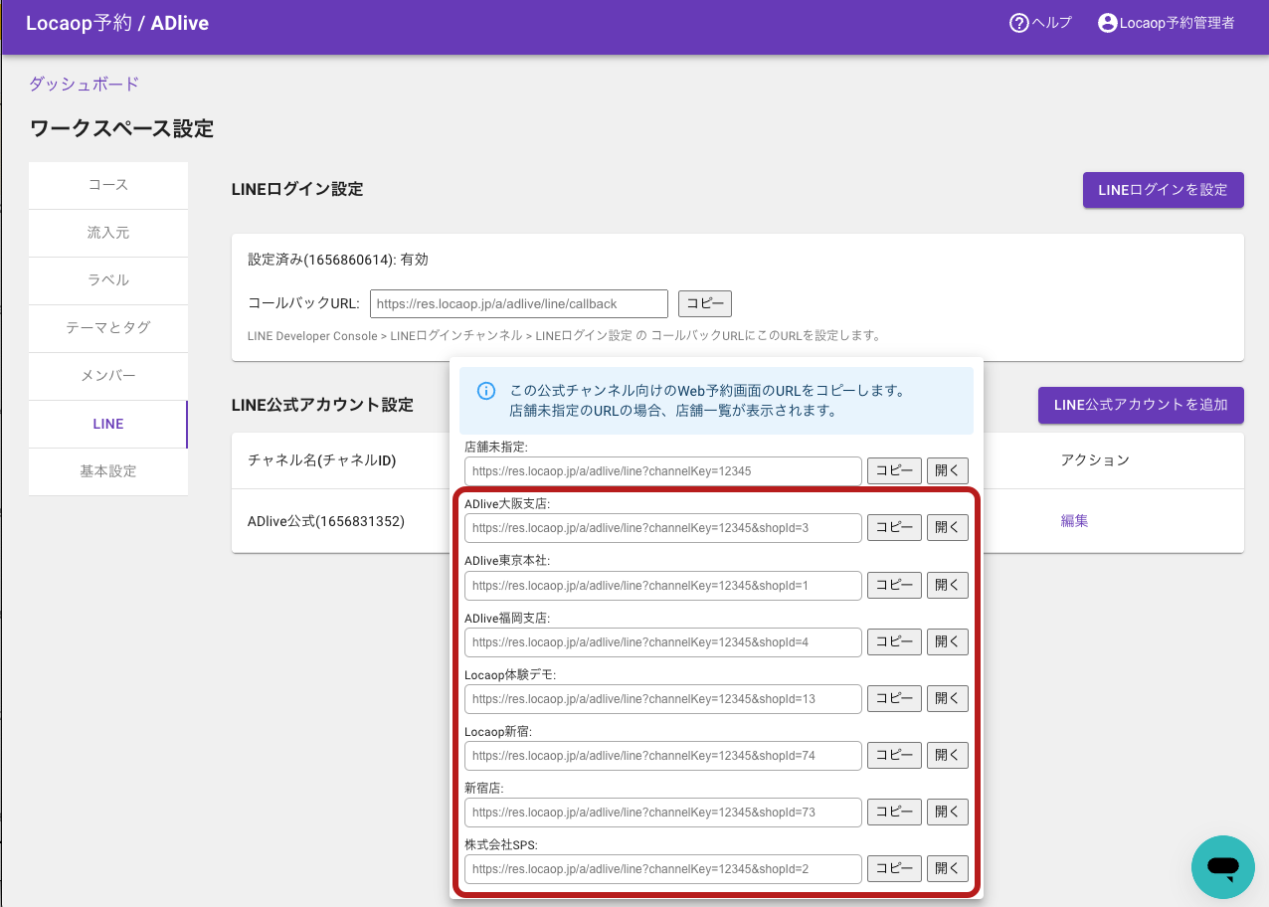Viewport: 1269px width, 907px height.
Task: Go to the ダッシュボード breadcrumb link
Action: pyautogui.click(x=84, y=85)
